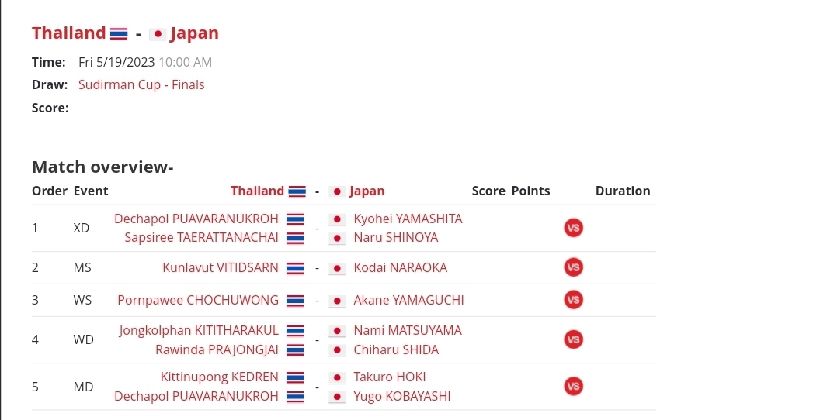Click the VS icon for XD match
This screenshot has width=813, height=420.
coord(574,228)
